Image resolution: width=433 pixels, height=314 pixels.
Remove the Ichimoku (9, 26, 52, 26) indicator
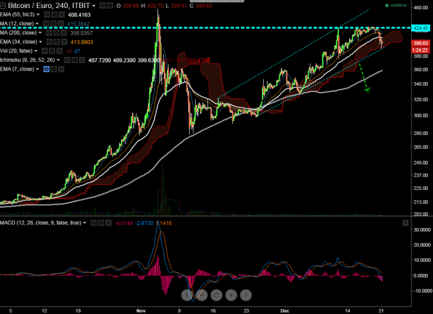click(x=82, y=60)
